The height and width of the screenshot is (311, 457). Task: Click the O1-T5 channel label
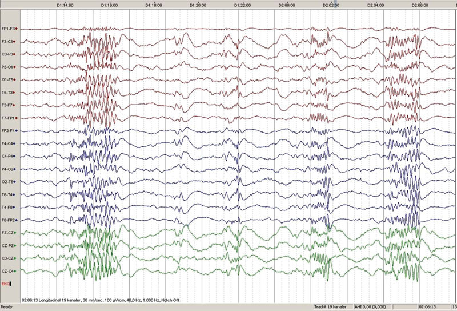tap(8, 79)
